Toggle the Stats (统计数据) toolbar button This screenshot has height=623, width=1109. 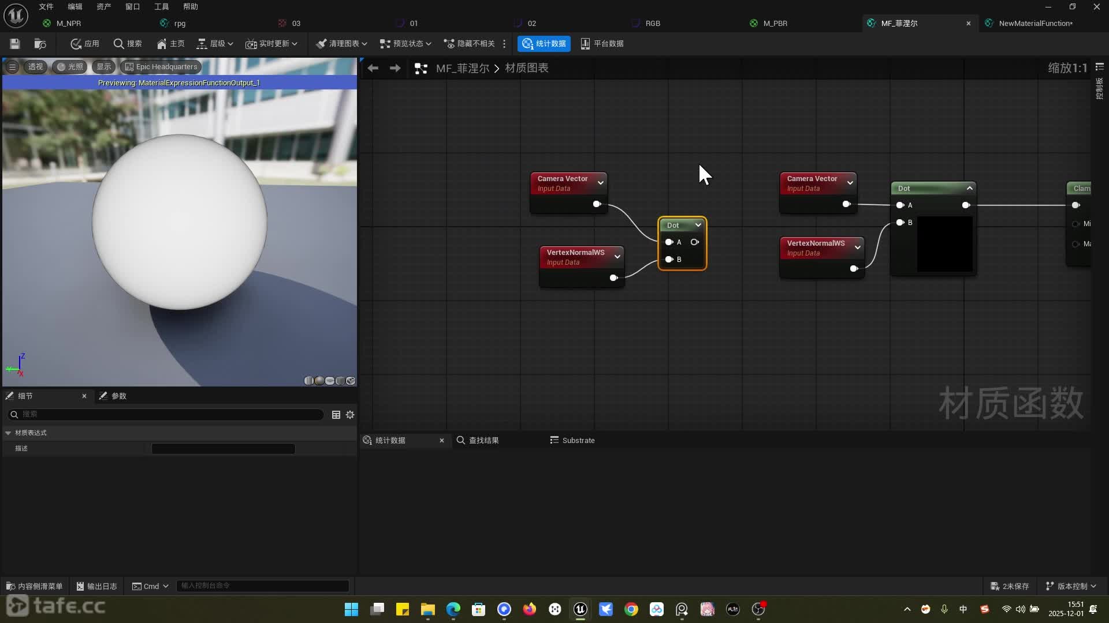coord(544,44)
